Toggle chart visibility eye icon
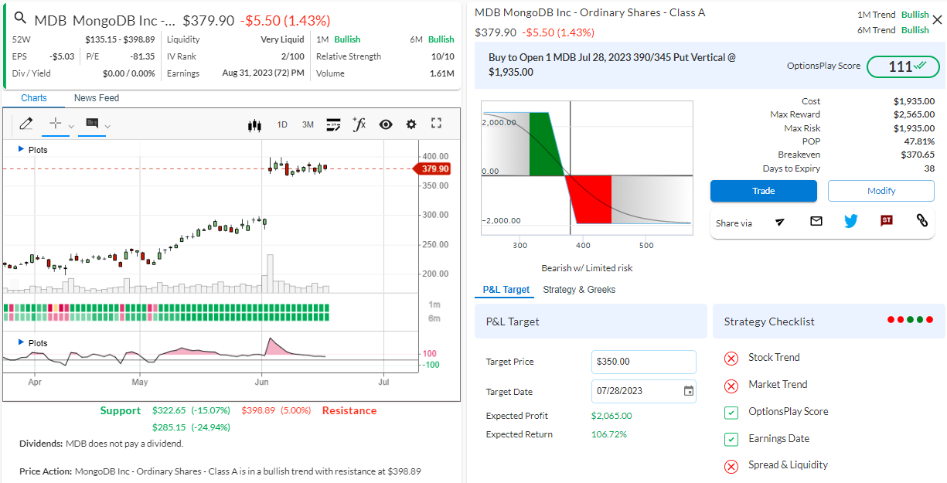The image size is (947, 483). tap(386, 124)
